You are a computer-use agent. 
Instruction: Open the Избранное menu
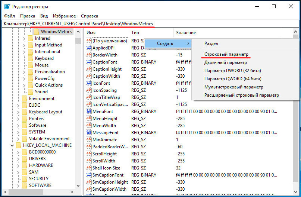point(64,16)
